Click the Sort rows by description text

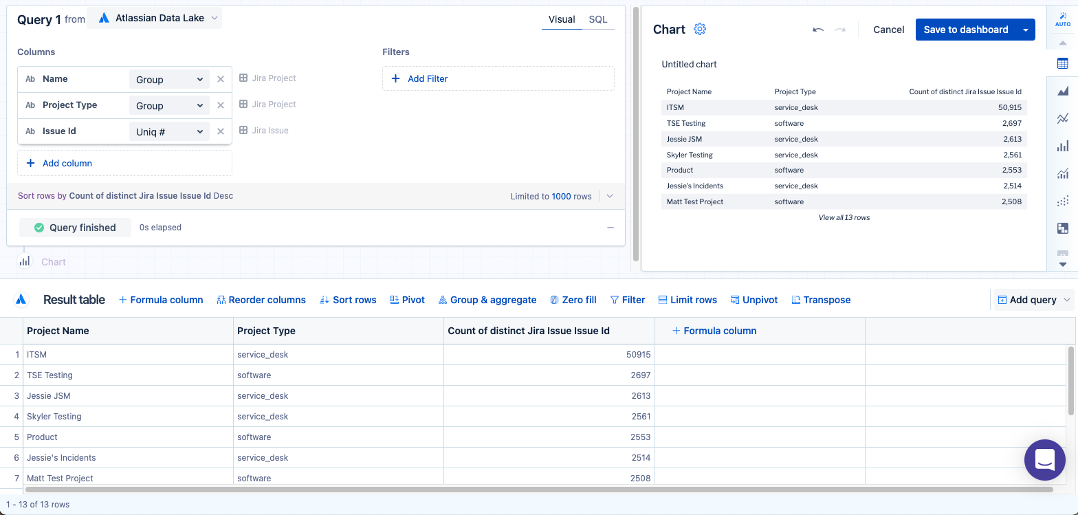pos(126,196)
